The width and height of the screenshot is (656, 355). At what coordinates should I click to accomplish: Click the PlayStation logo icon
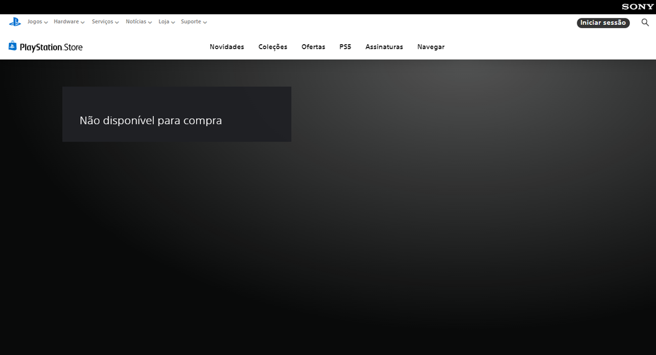click(x=15, y=22)
